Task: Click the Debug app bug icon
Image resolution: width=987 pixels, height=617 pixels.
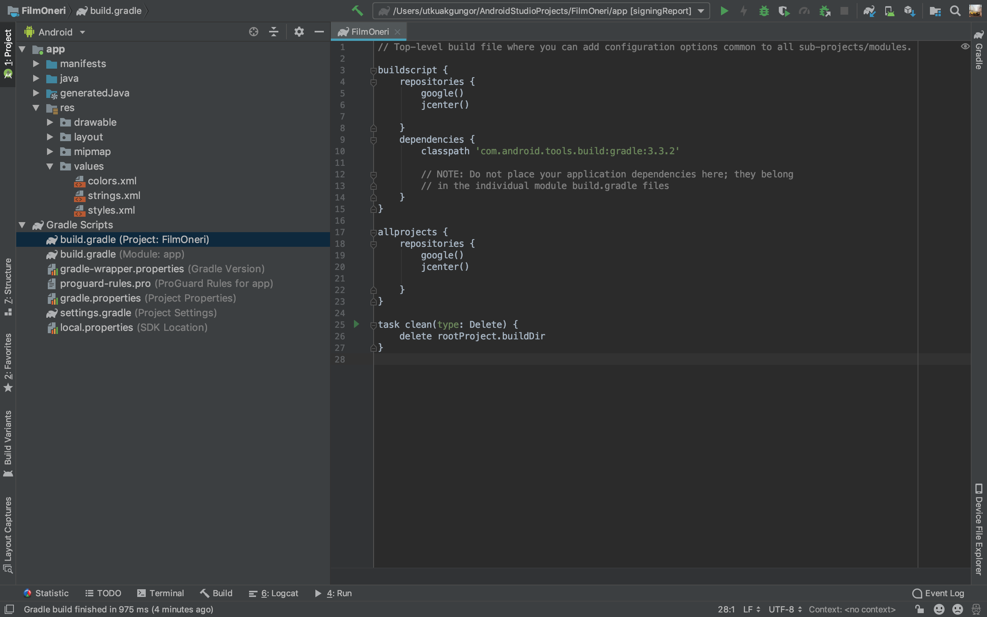Action: click(x=764, y=11)
